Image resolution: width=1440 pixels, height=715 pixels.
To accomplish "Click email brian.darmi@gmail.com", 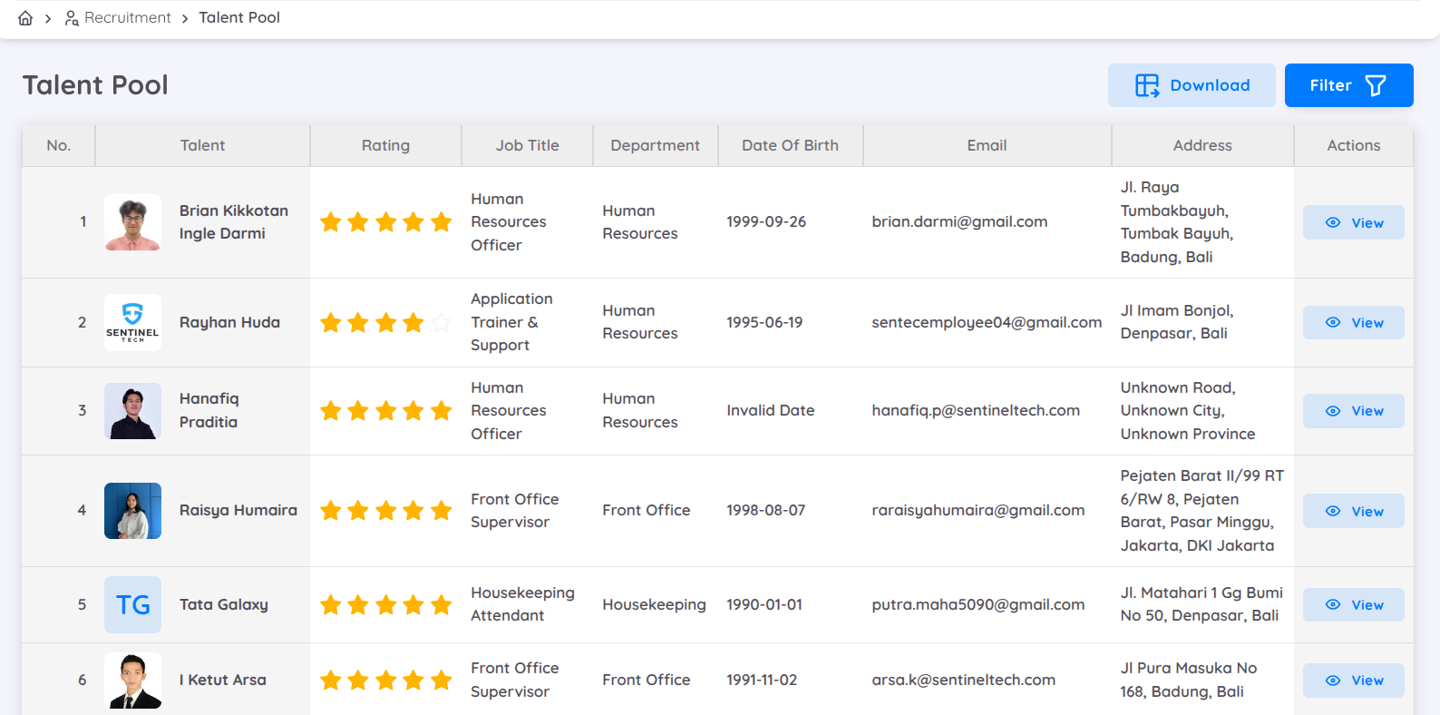I will tap(959, 221).
